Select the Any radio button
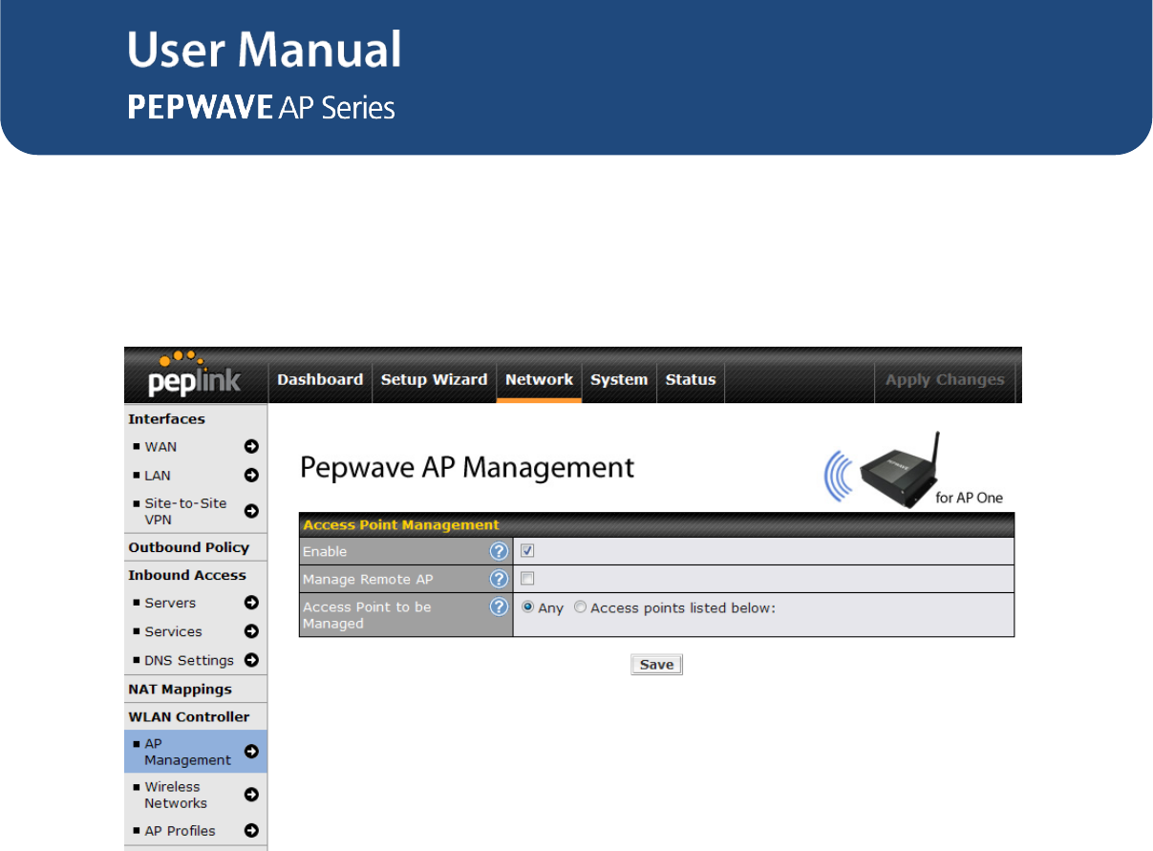The height and width of the screenshot is (851, 1153). point(527,607)
